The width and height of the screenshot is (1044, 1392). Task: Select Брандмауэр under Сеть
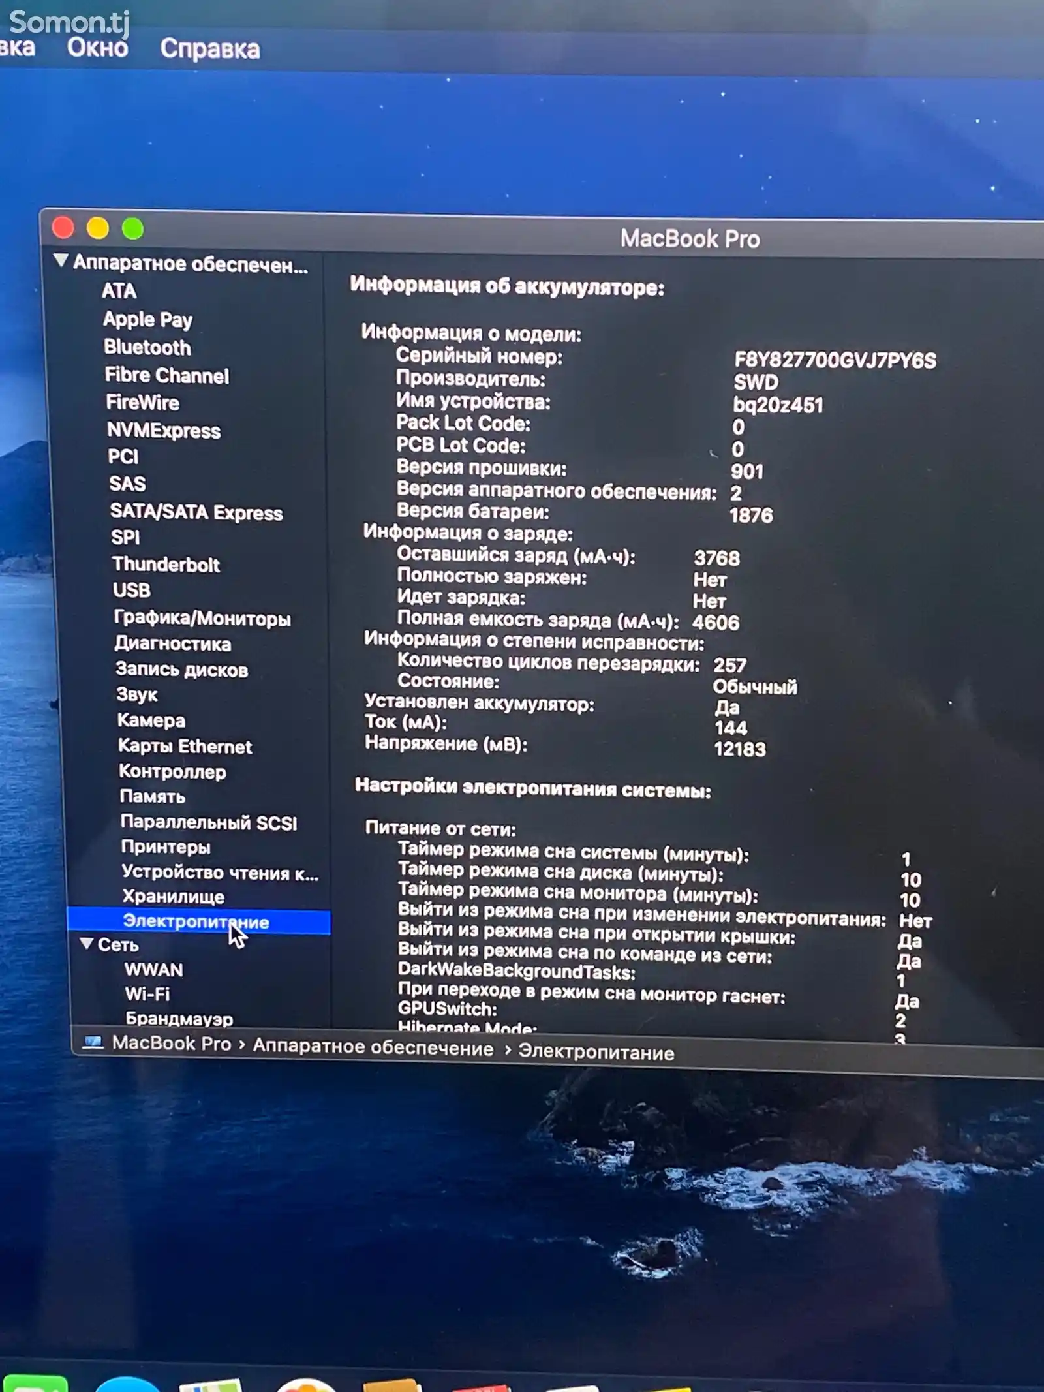click(x=179, y=1019)
